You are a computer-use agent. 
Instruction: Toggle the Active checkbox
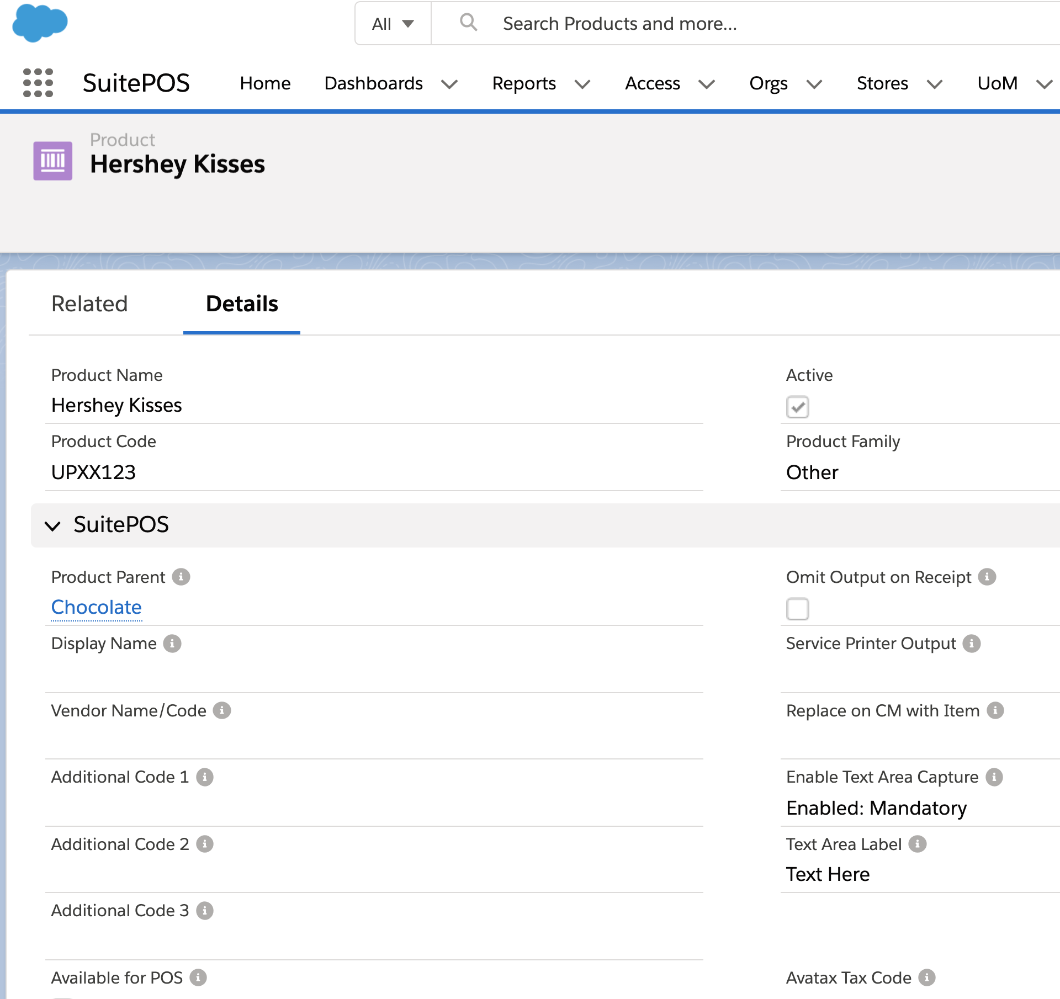pos(798,407)
